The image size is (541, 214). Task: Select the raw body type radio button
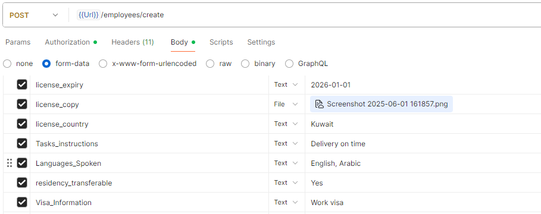click(210, 64)
